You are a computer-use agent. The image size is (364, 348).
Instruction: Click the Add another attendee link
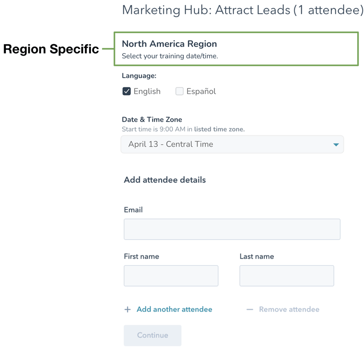[174, 310]
